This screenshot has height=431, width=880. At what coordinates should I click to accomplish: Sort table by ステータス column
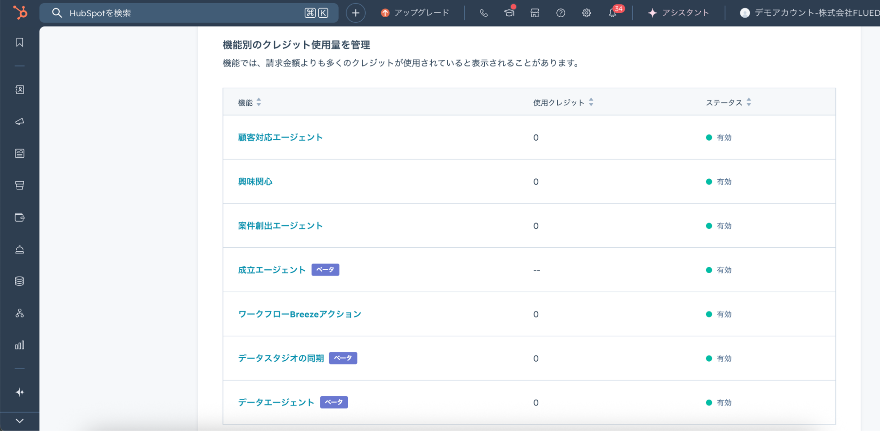728,102
